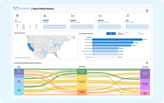The width and height of the screenshot is (164, 103).
Task: Select the South region Sankey node
Action: (x=19, y=81)
